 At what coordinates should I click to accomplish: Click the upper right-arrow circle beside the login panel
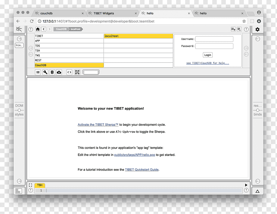(246, 48)
